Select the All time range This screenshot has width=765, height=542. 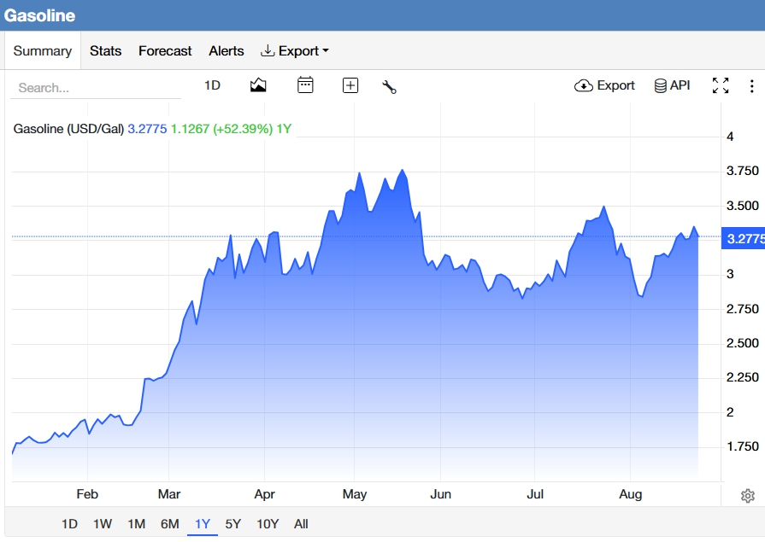pos(301,524)
